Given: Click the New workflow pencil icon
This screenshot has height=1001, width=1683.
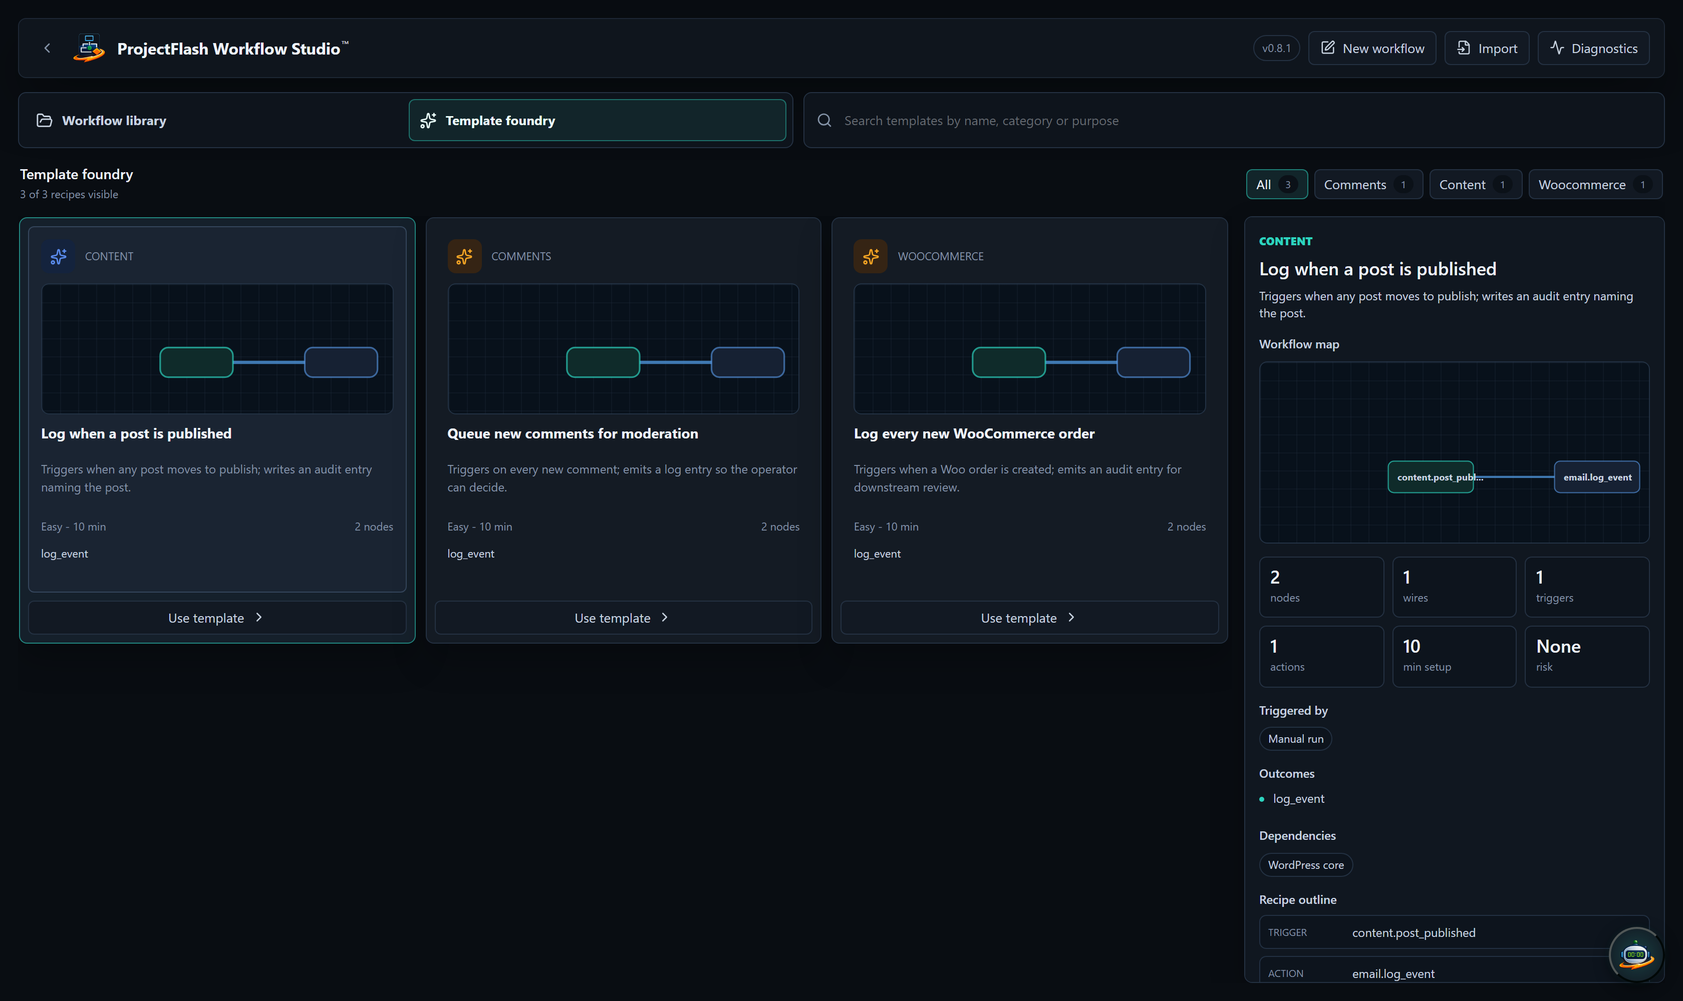Looking at the screenshot, I should point(1327,48).
